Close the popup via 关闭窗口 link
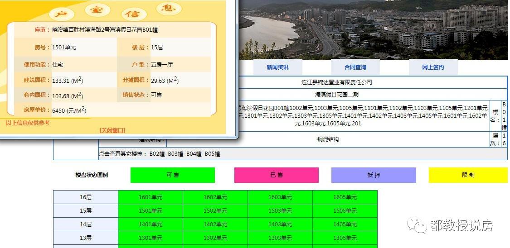510x248 pixels. (112, 130)
